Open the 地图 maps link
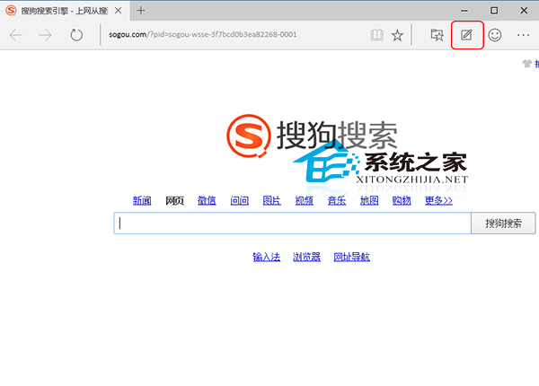This screenshot has width=539, height=386. (x=369, y=200)
